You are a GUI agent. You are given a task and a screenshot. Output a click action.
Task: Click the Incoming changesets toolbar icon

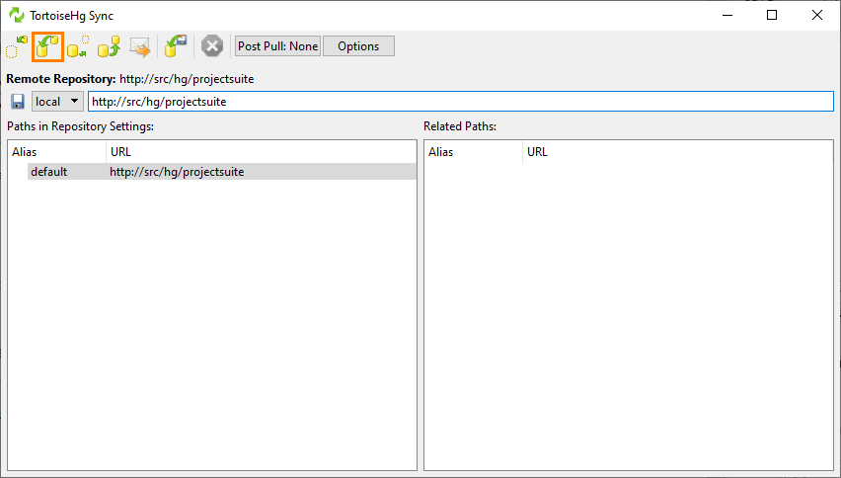tap(17, 46)
